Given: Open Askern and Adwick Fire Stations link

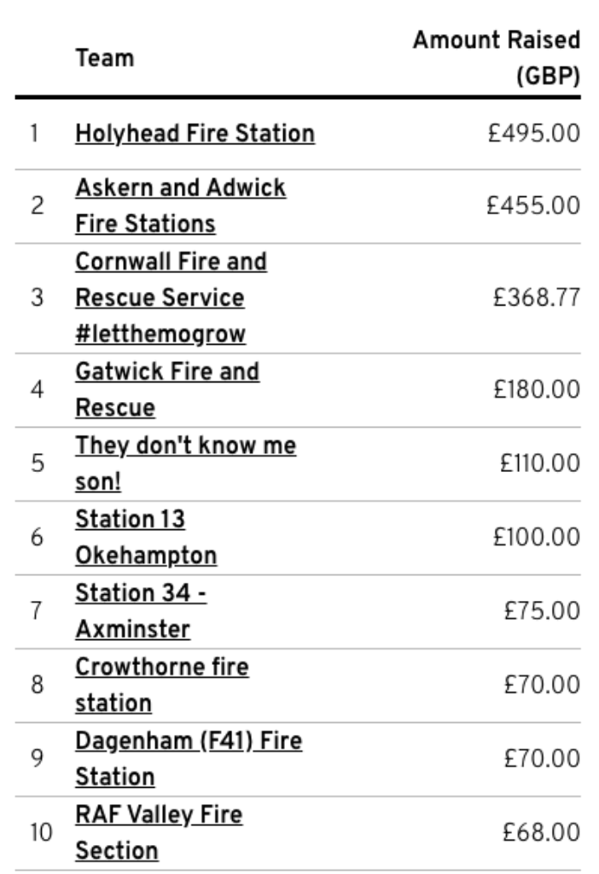Looking at the screenshot, I should [181, 206].
